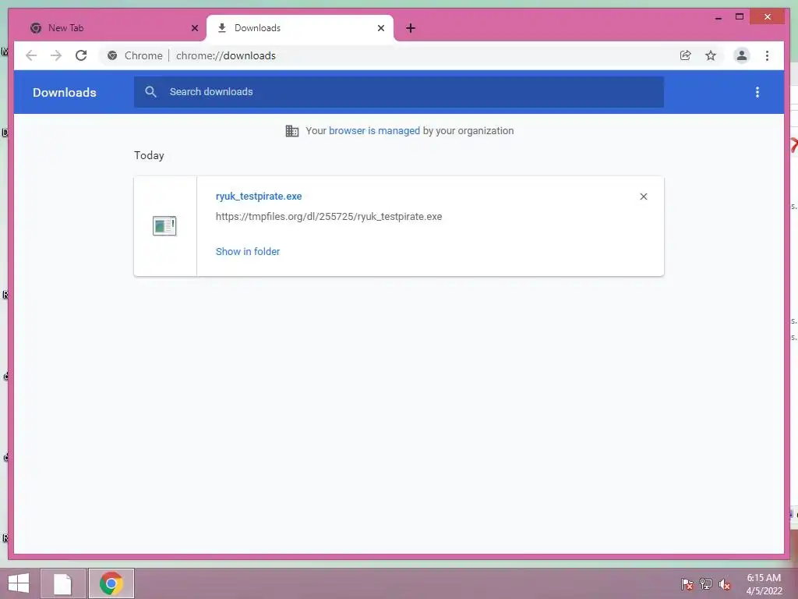Screen dimensions: 798x599
Task: Open a new browser tab with plus
Action: (411, 28)
